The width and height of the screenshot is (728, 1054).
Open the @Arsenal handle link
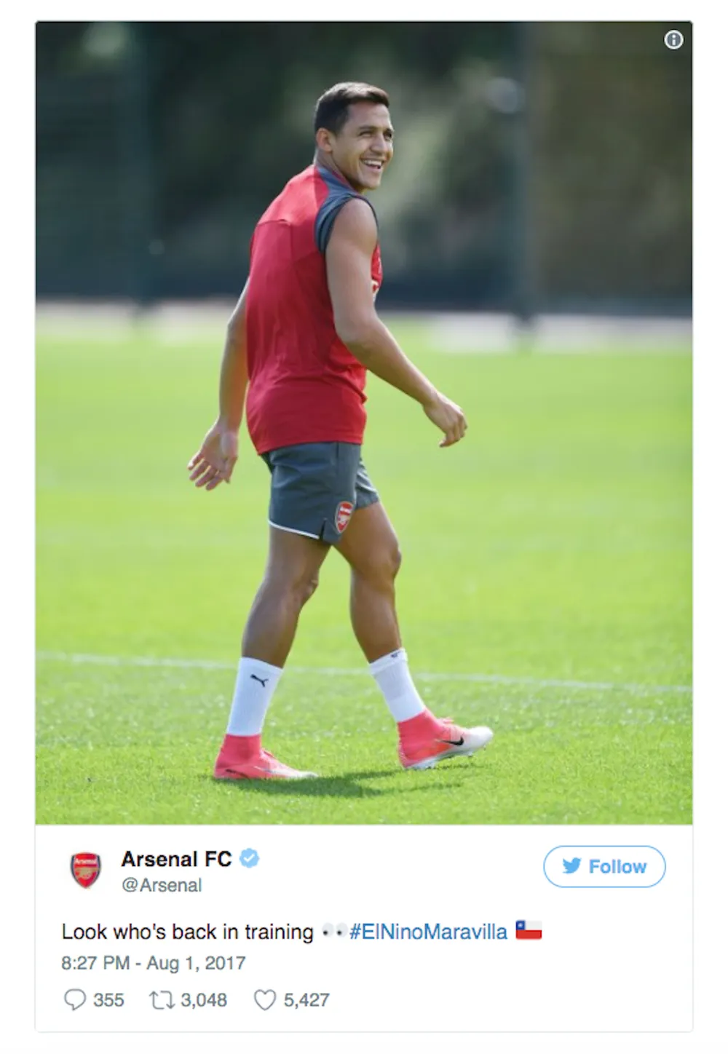[162, 885]
